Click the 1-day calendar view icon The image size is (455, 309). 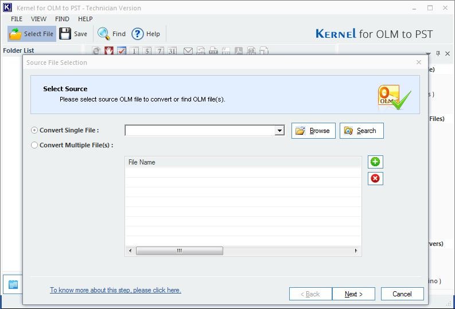pos(134,51)
